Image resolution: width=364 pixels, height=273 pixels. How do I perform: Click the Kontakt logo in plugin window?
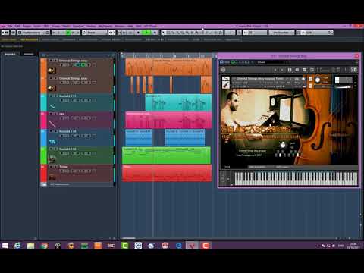[223, 70]
